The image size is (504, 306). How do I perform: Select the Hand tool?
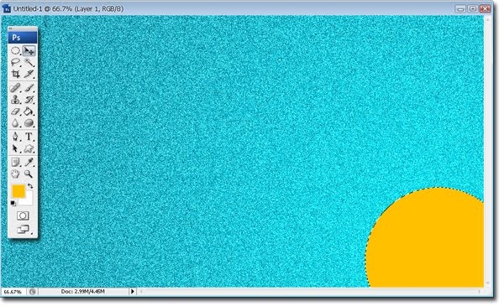tap(15, 174)
